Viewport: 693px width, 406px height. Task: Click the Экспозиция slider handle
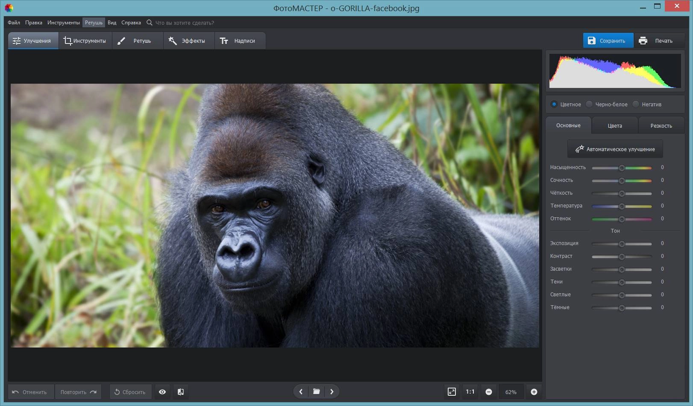[622, 244]
